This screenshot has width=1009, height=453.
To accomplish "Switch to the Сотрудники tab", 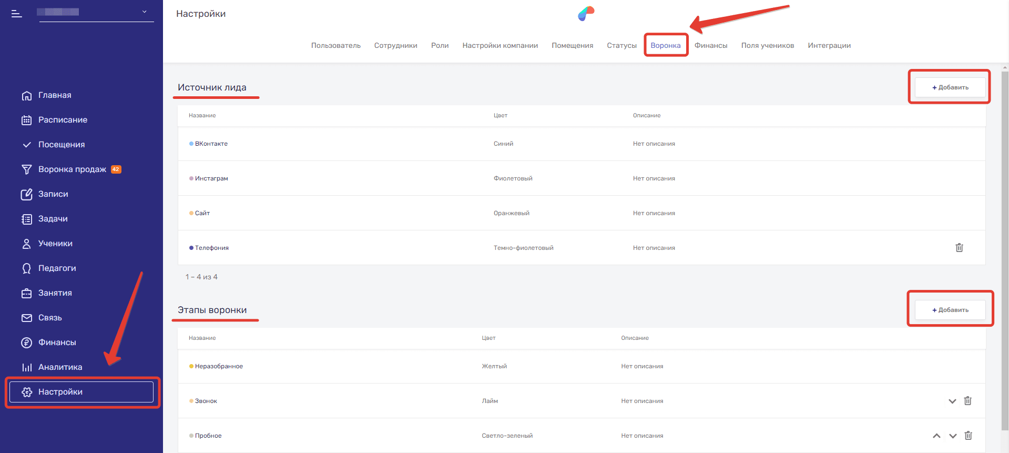I will pyautogui.click(x=395, y=46).
